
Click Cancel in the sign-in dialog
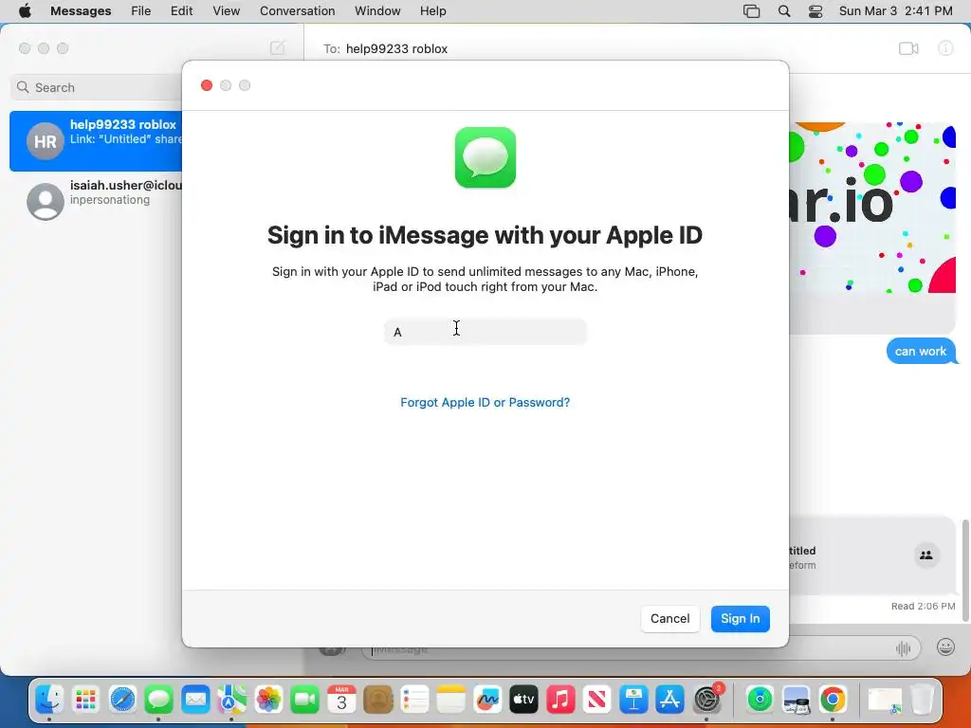pos(670,618)
